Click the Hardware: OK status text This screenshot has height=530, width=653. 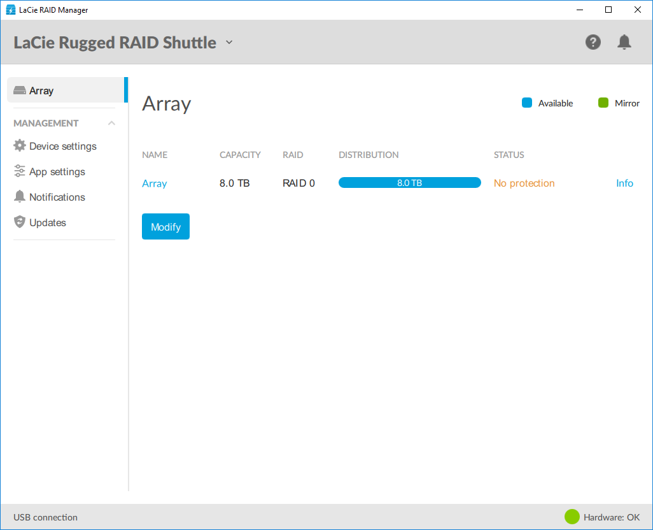612,517
